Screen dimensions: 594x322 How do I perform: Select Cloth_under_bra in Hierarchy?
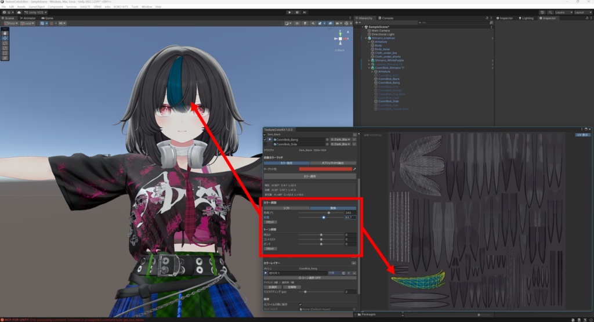(x=385, y=53)
